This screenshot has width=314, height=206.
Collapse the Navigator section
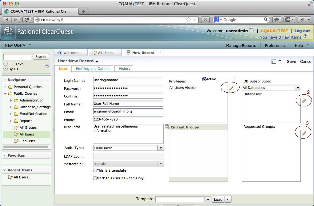[x=4, y=80]
